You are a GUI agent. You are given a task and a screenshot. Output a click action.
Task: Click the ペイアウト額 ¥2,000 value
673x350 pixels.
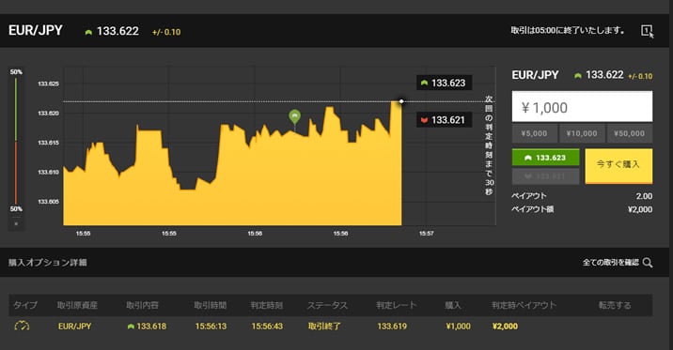point(640,209)
